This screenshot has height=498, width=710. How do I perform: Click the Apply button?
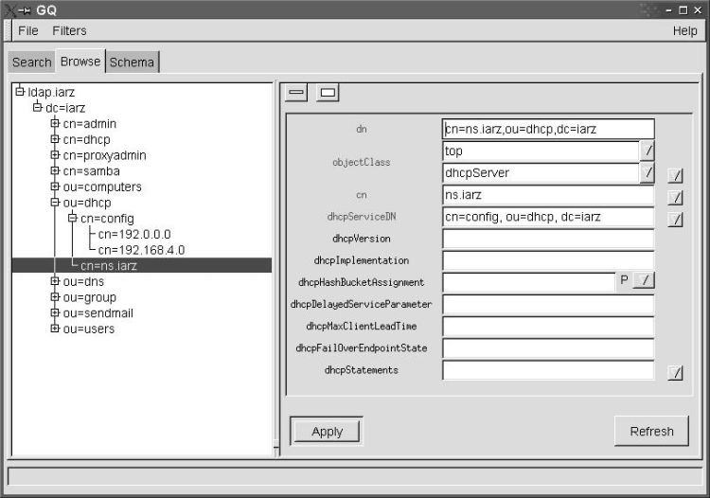(x=327, y=431)
